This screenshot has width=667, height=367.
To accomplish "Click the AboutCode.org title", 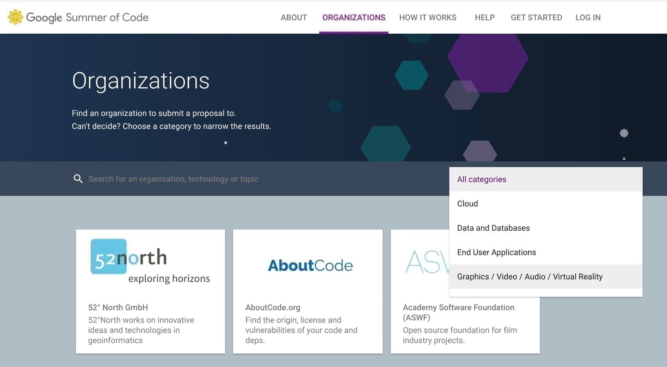I will pos(273,307).
